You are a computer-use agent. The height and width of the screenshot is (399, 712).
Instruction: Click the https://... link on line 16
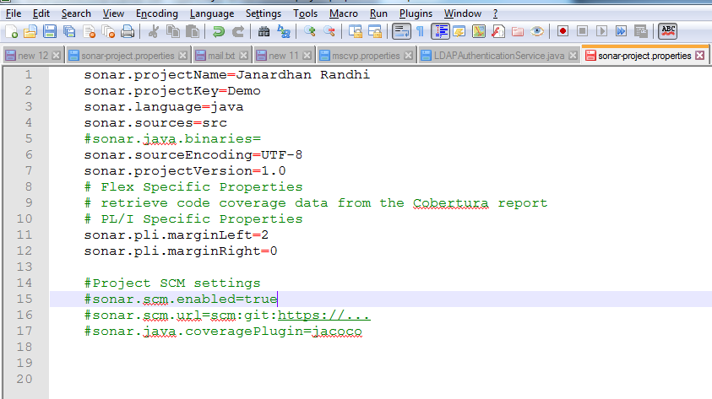323,315
